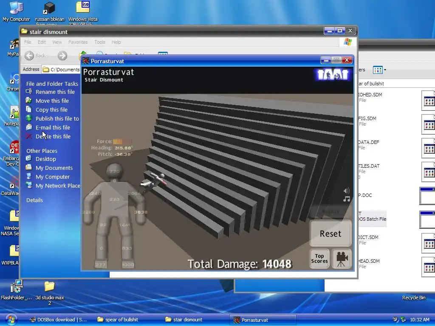Toggle sound effects speaker icon
The height and width of the screenshot is (326, 435).
[x=347, y=191]
